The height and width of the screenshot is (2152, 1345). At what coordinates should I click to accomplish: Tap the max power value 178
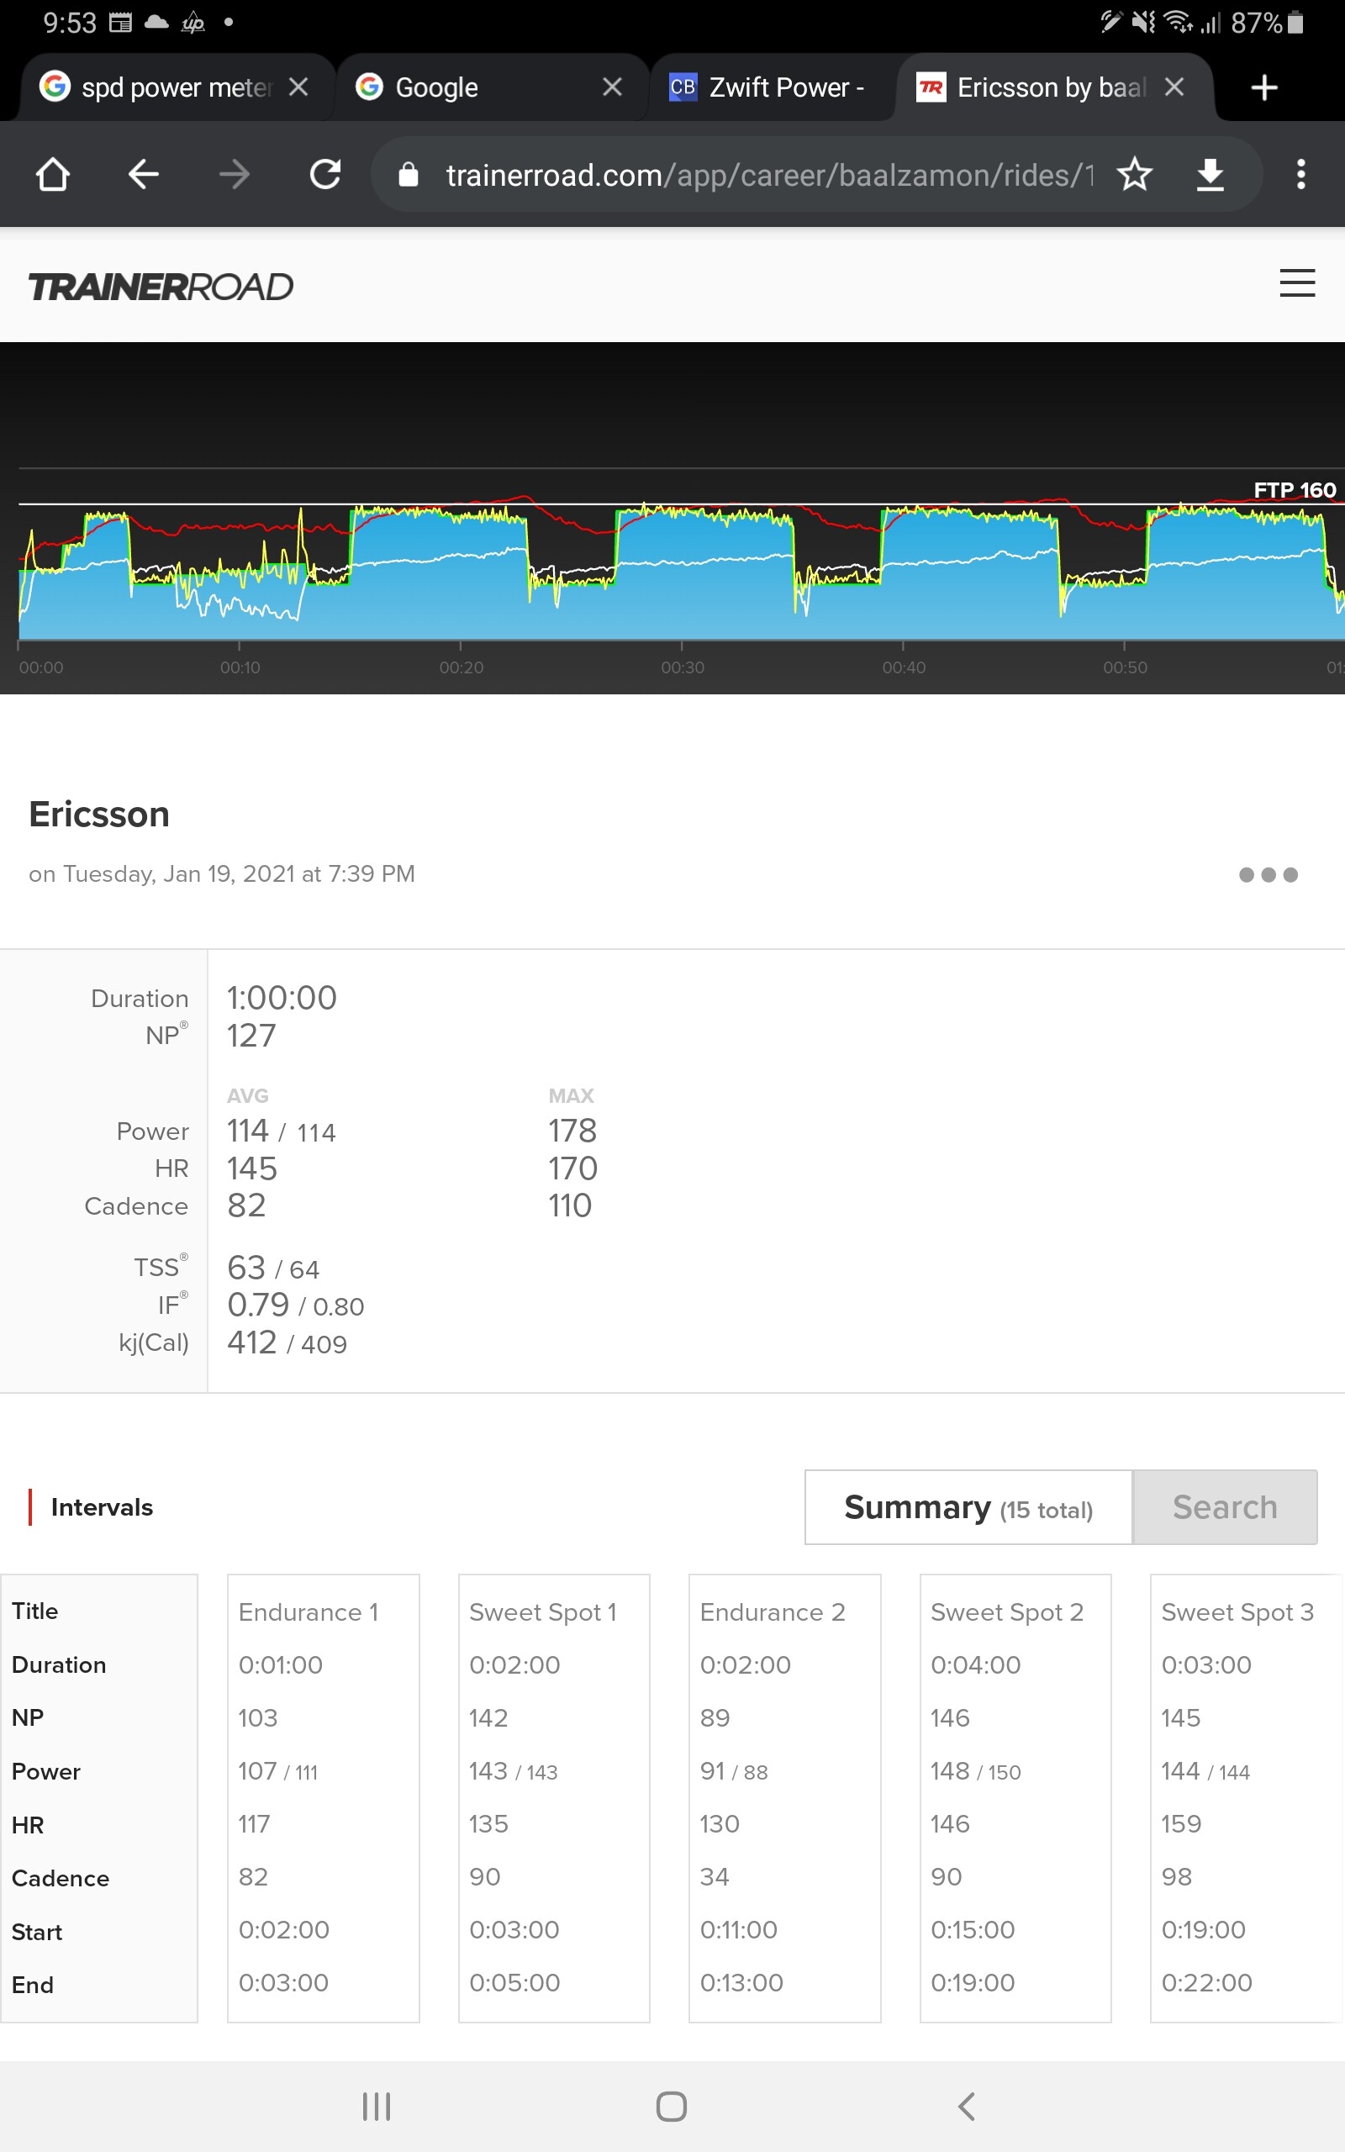572,1131
